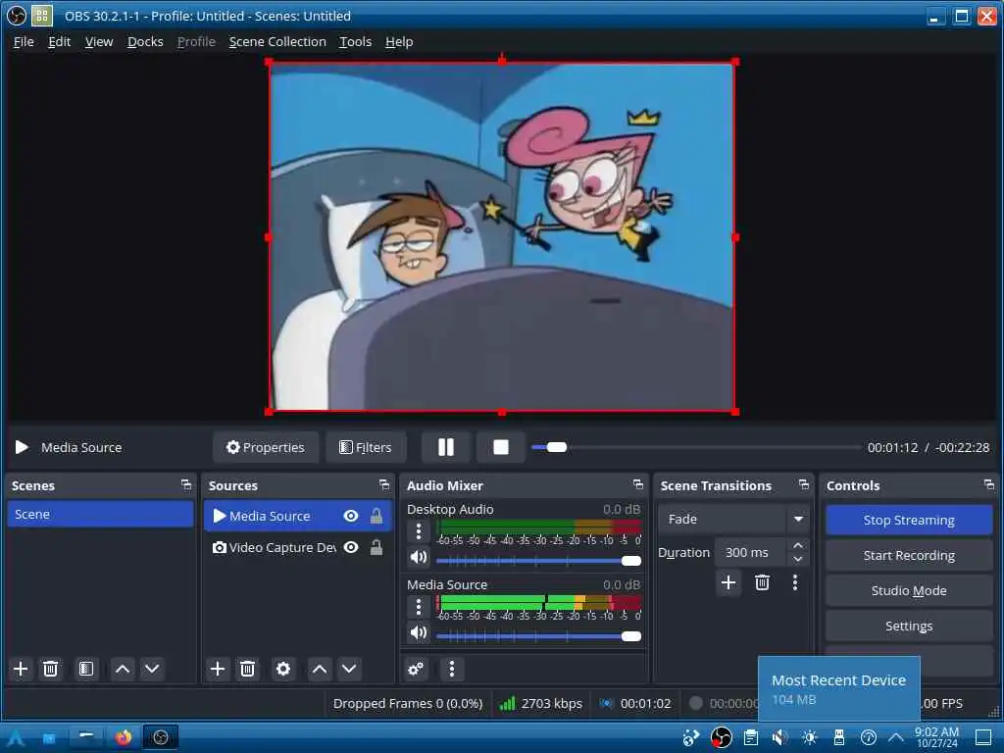Screen dimensions: 1004x753
Task: Open source properties gear in Sources panel
Action: 283,669
